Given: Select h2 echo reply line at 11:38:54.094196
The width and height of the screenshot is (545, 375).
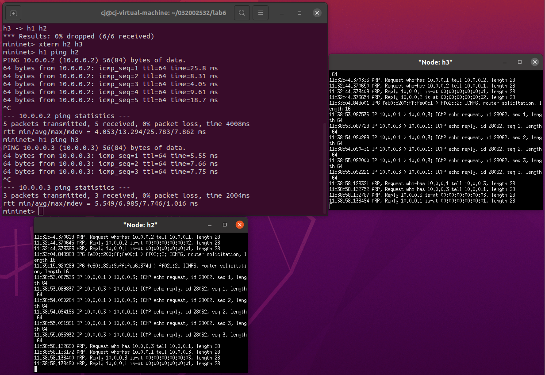Looking at the screenshot, I should [x=140, y=314].
